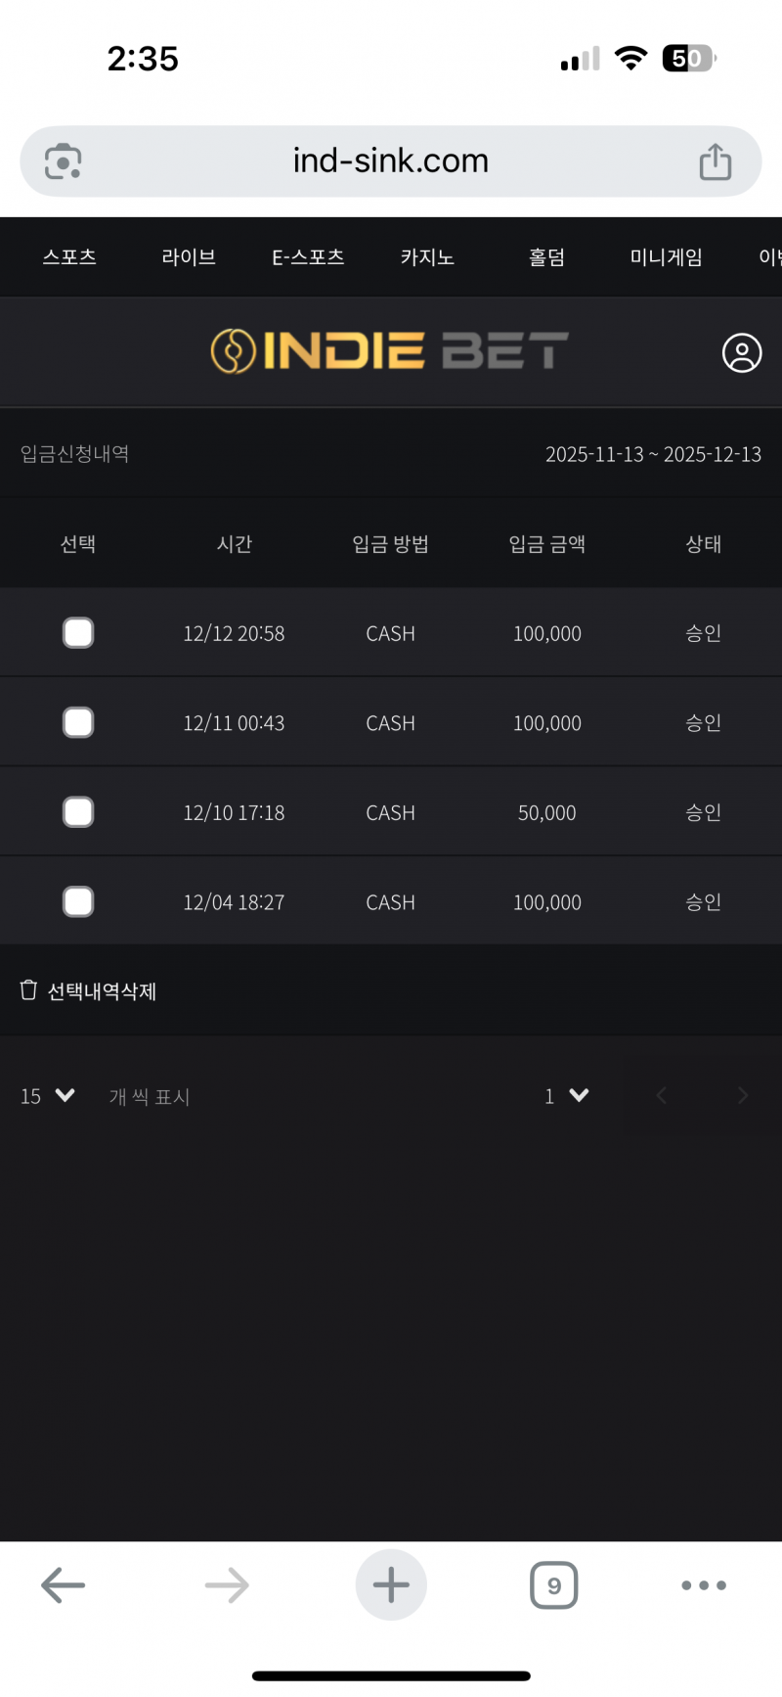Image resolution: width=782 pixels, height=1697 pixels.
Task: Open the tab switcher showing 9 tabs
Action: 554,1585
